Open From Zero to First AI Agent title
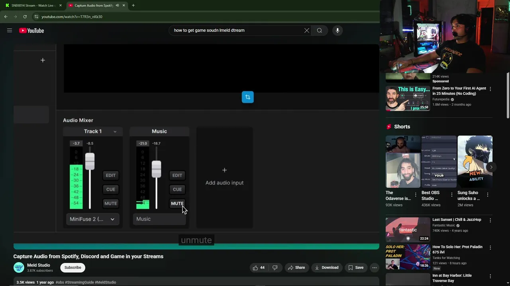This screenshot has height=286, width=510. [x=459, y=91]
